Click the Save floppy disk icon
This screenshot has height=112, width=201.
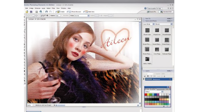[x=31, y=12]
